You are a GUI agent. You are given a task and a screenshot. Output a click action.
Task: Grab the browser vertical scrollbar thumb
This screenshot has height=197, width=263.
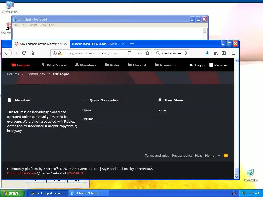(236, 171)
